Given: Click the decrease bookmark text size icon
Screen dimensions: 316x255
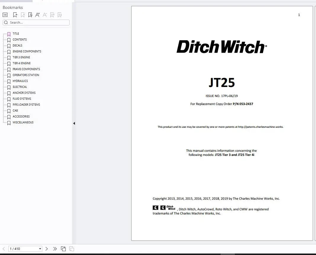Looking at the screenshot, I should [x=45, y=14].
